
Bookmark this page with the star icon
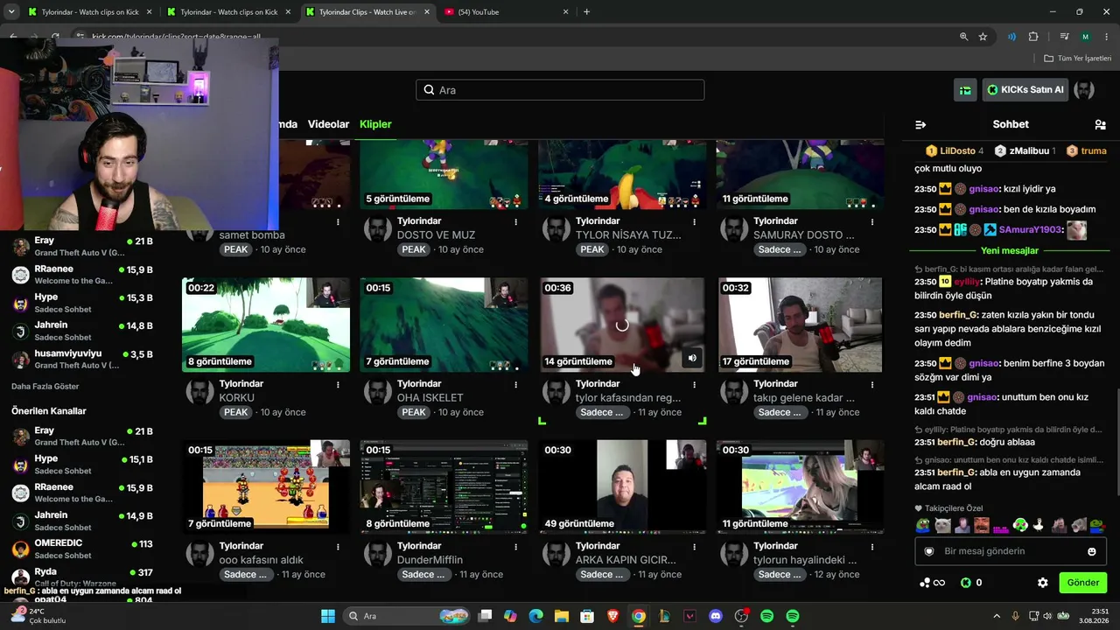pyautogui.click(x=983, y=37)
